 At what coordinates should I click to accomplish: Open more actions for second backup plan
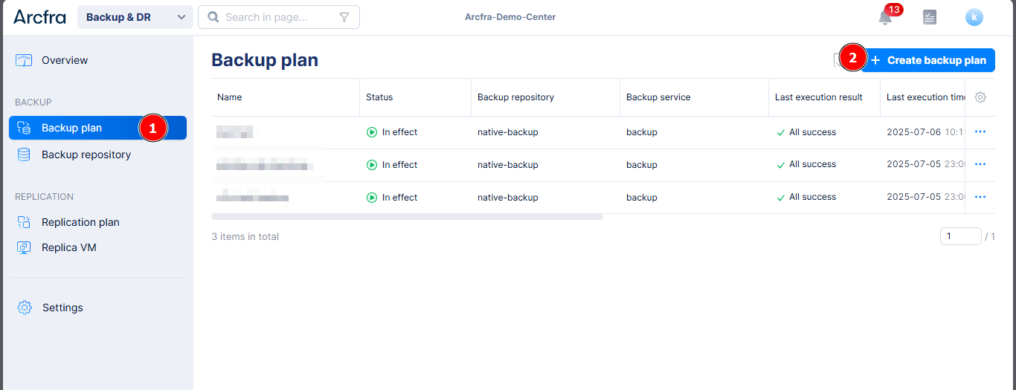980,165
